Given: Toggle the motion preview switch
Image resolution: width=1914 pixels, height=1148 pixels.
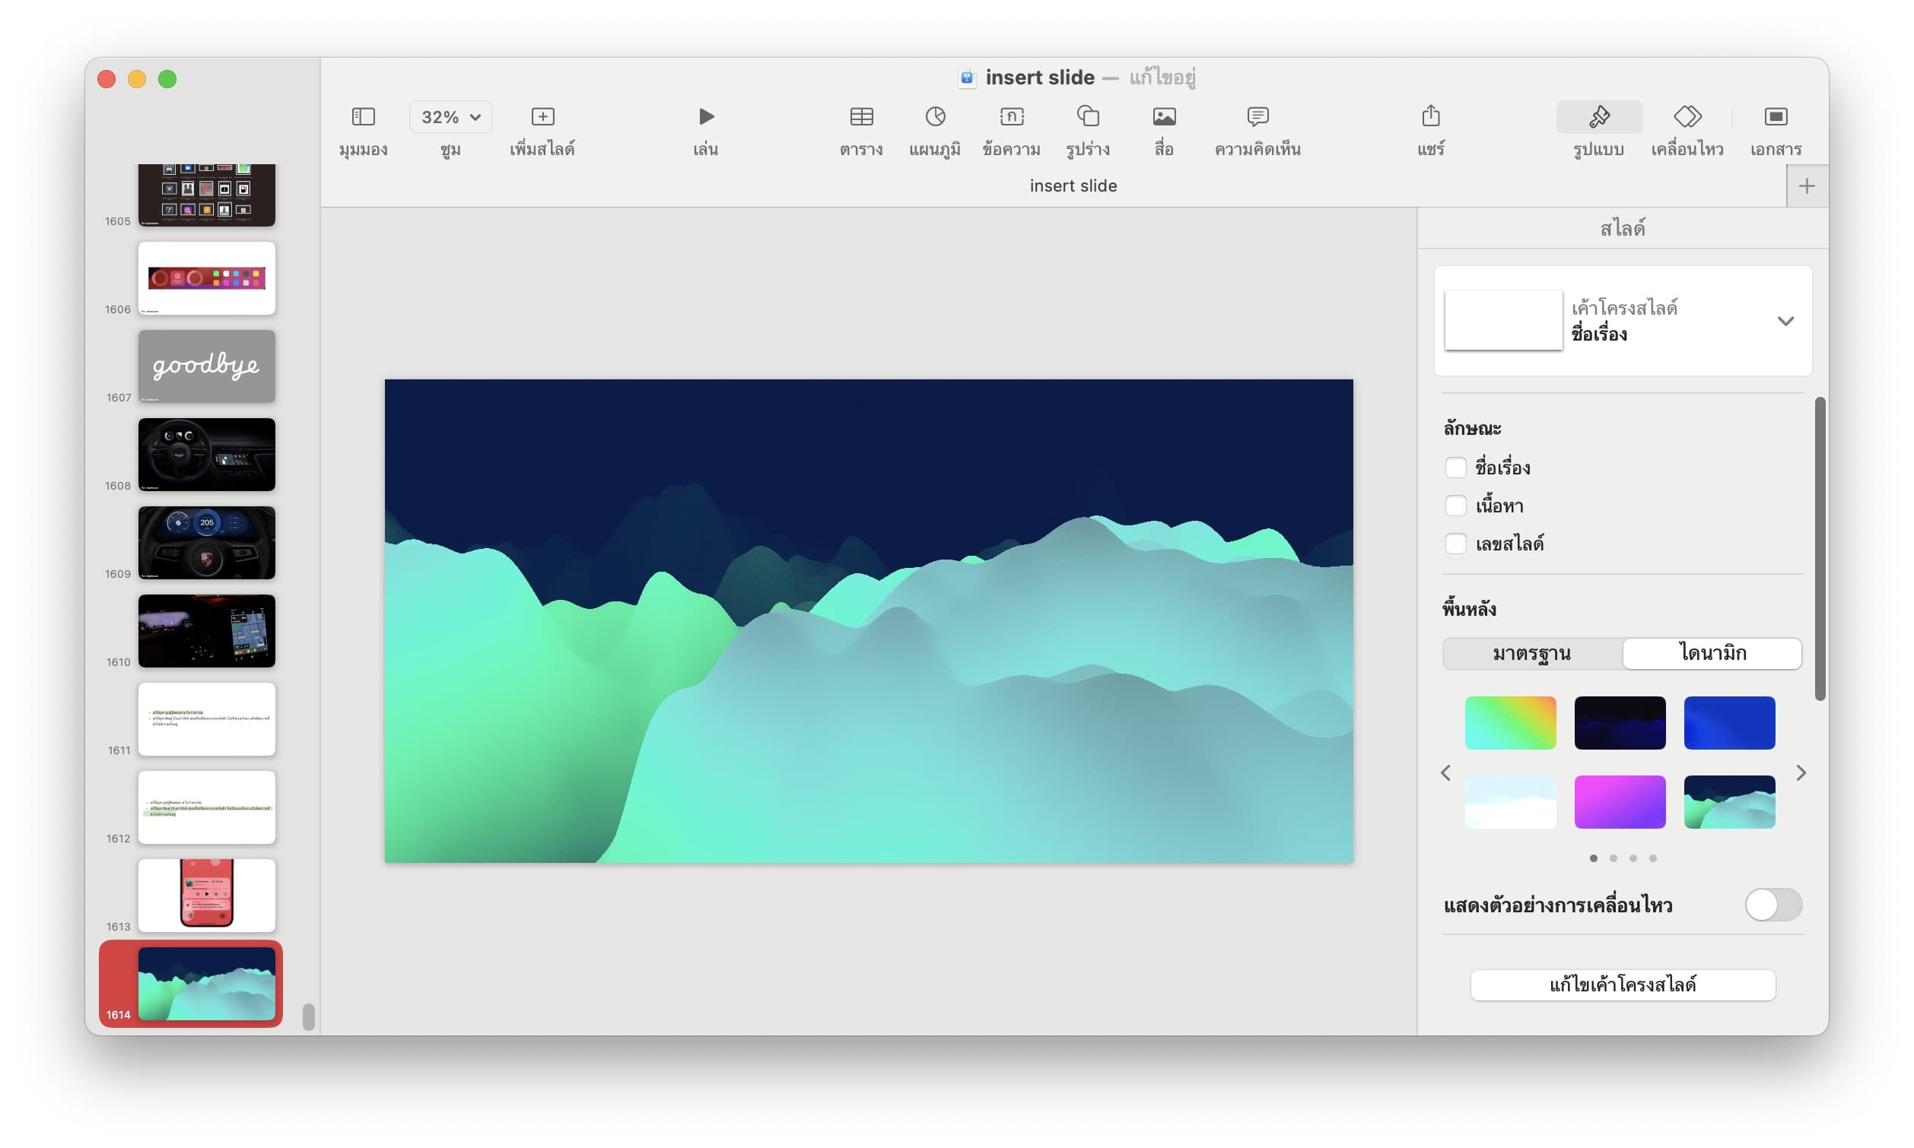Looking at the screenshot, I should click(x=1773, y=904).
